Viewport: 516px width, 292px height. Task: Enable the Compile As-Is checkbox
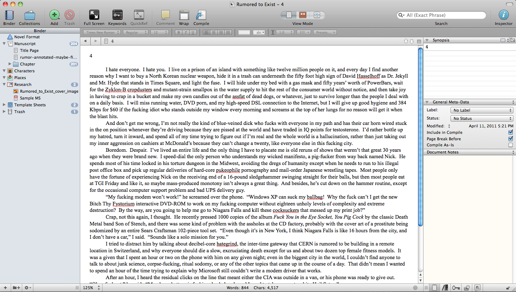point(511,145)
